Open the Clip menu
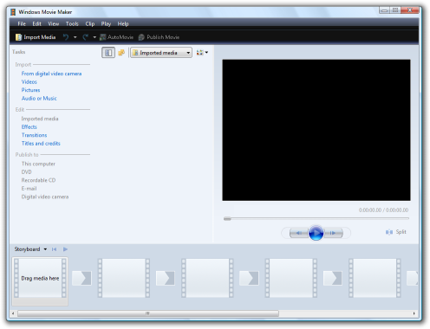Screen dimensions: 430x329 pos(90,23)
